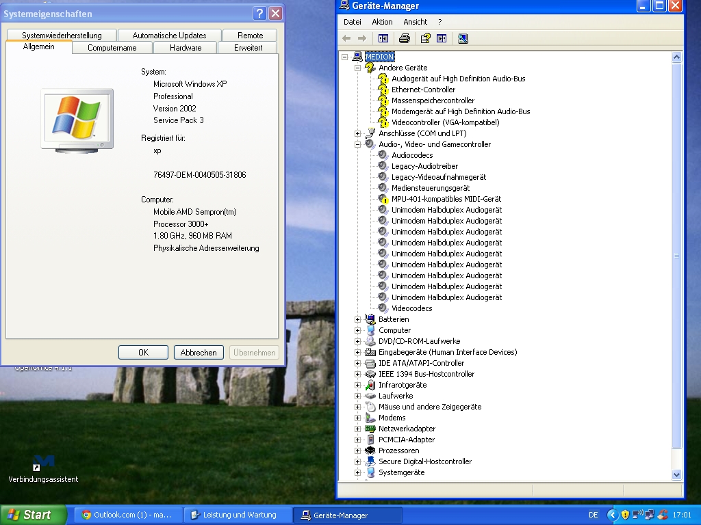The image size is (701, 525).
Task: Expand the Computer category
Action: coord(357,330)
